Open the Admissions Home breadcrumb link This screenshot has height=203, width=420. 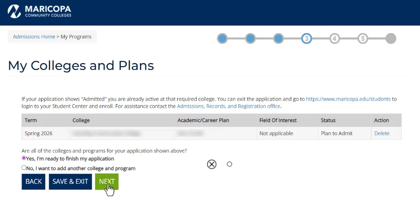pyautogui.click(x=34, y=37)
